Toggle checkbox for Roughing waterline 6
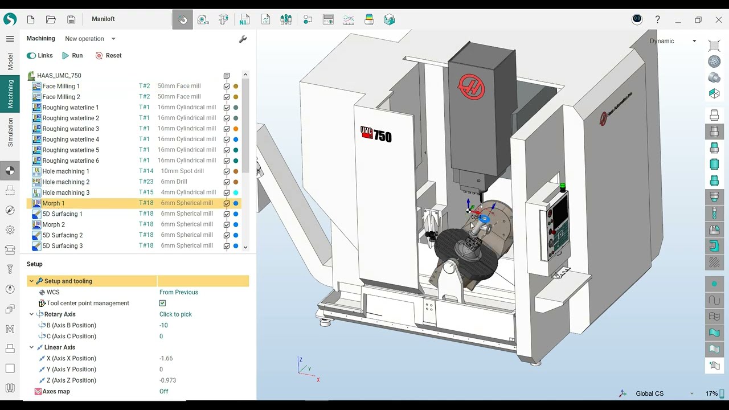 tap(227, 161)
